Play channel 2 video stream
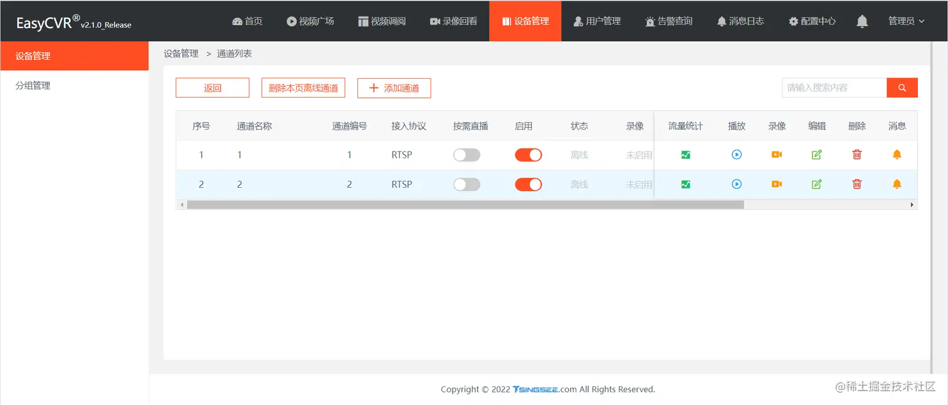The image size is (948, 405). click(737, 184)
